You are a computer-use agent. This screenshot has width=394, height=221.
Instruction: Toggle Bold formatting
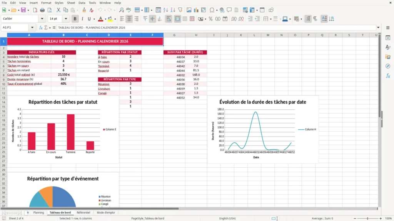pyautogui.click(x=75, y=19)
